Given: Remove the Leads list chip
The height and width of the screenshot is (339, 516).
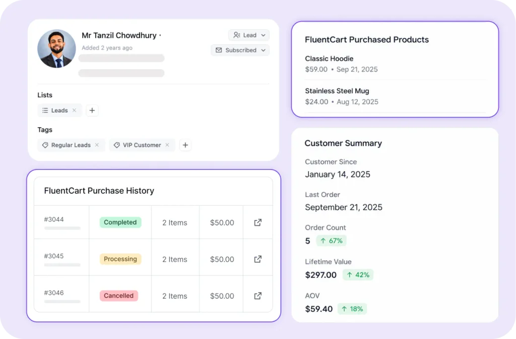Looking at the screenshot, I should pyautogui.click(x=75, y=110).
